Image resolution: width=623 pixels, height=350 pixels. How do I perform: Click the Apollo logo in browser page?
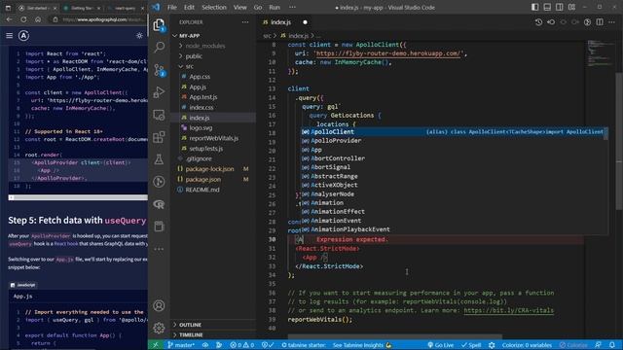[23, 36]
